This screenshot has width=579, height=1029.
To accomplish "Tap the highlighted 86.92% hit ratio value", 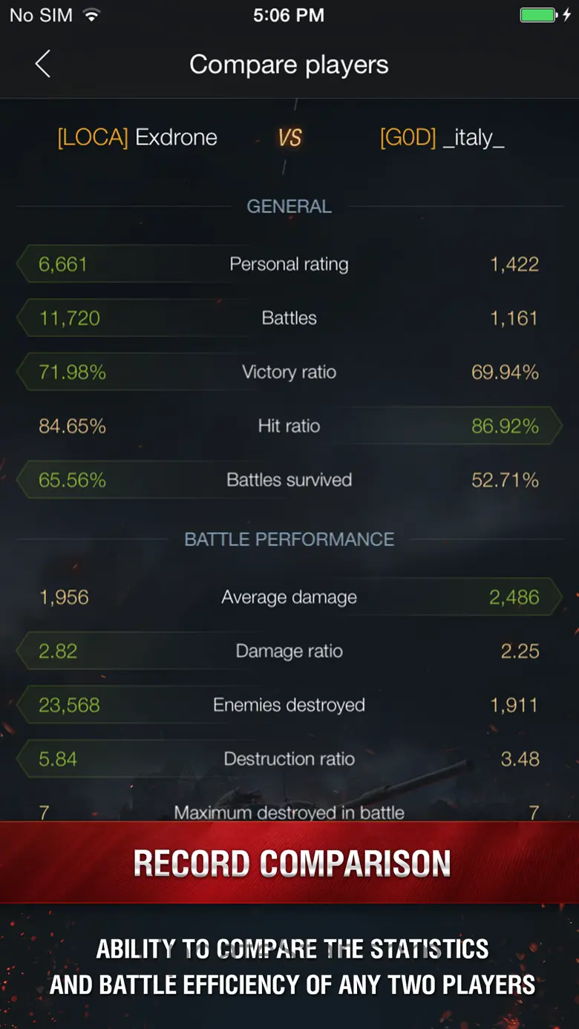I will (505, 426).
